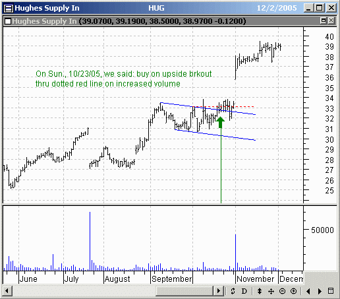Select the daily 'D' periodicity button
The width and height of the screenshot is (340, 299).
pos(244,291)
